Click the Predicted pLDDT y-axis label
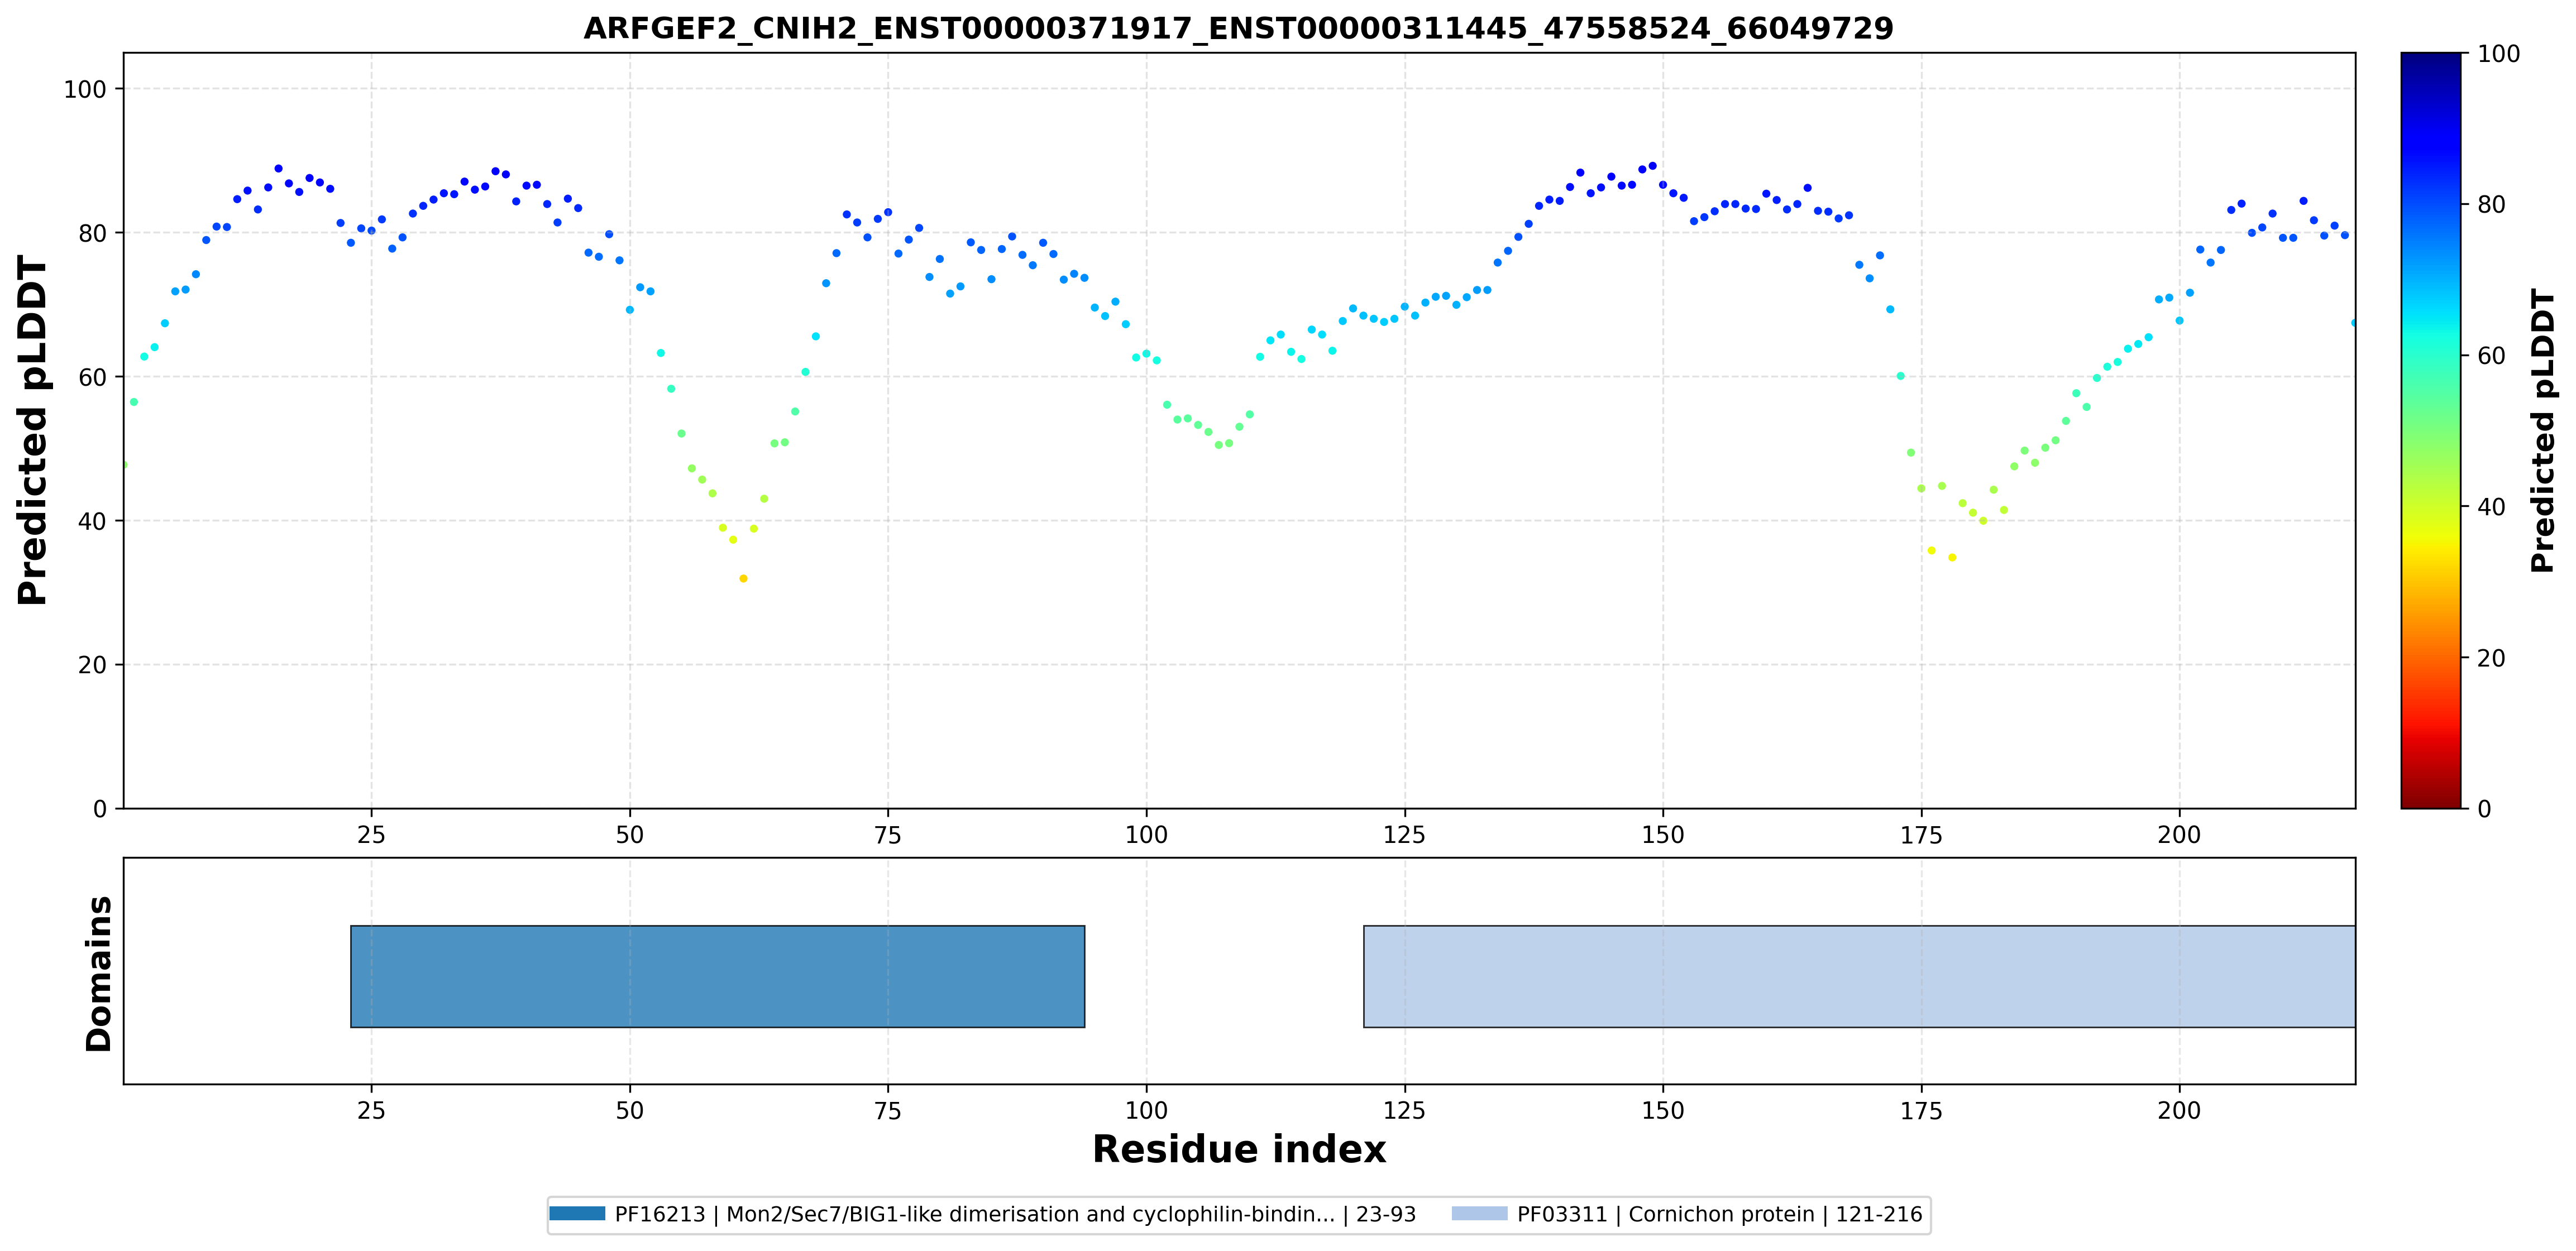Image resolution: width=2576 pixels, height=1251 pixels. pos(32,430)
